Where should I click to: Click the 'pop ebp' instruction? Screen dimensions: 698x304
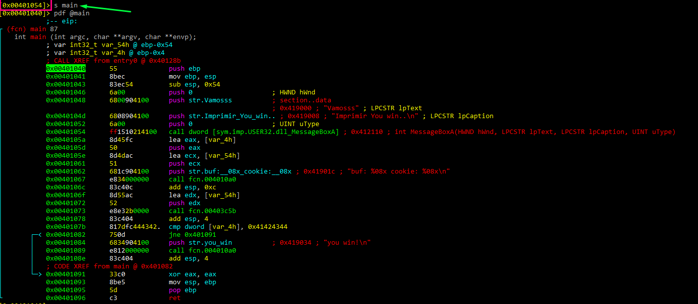(x=183, y=290)
